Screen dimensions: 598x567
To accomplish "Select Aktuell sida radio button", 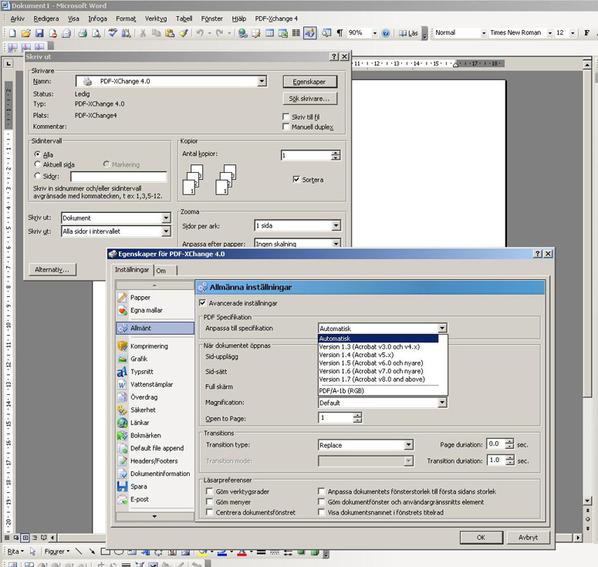I will 37,164.
